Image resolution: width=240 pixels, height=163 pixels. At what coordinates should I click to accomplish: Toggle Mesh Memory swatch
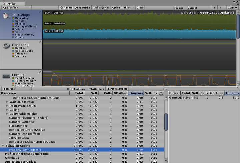click(13, 84)
